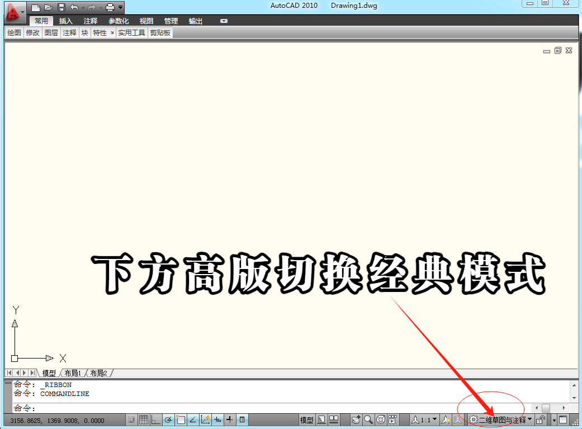Click the Quick View Layouts icon

322,419
